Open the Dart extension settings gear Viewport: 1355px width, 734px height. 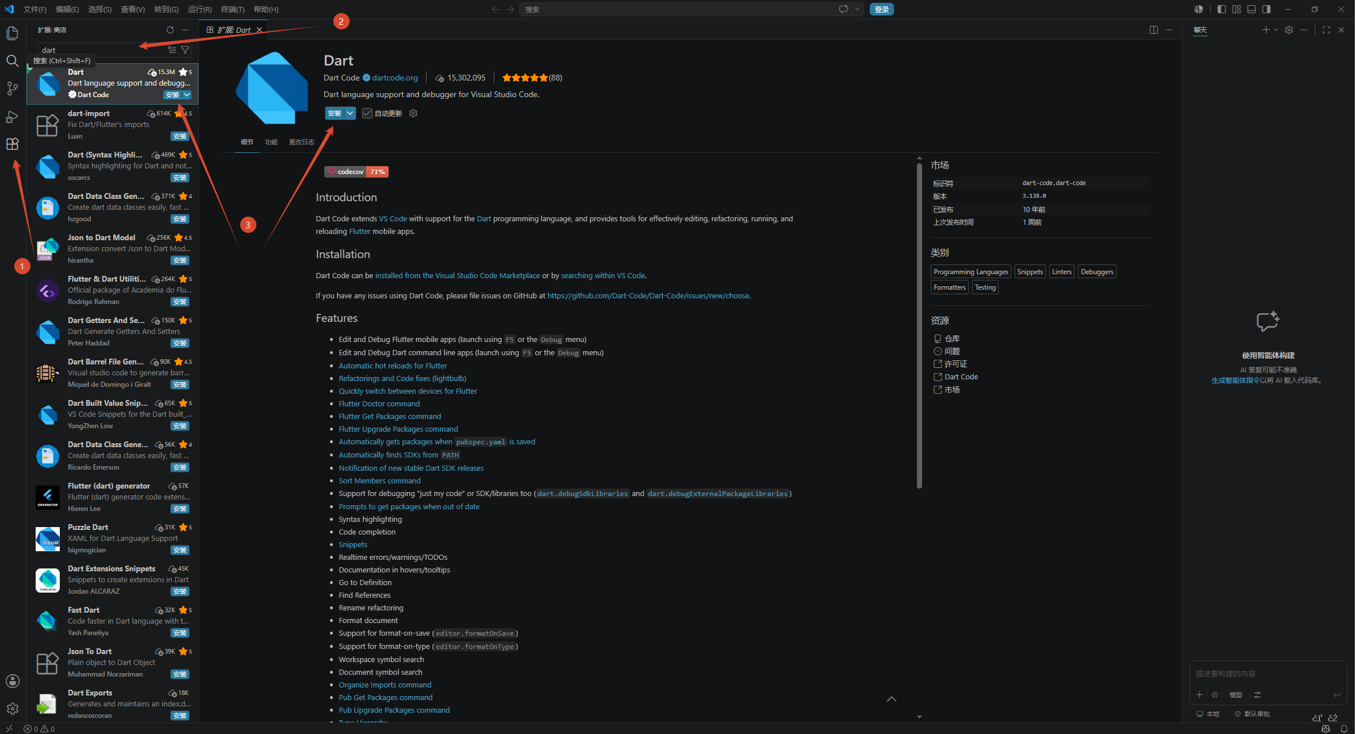pos(413,113)
